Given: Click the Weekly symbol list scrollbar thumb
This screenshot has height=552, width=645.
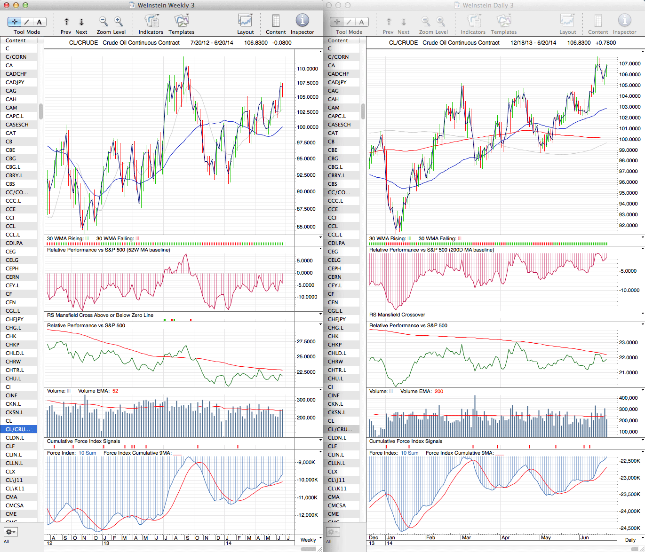Looking at the screenshot, I should (41, 111).
